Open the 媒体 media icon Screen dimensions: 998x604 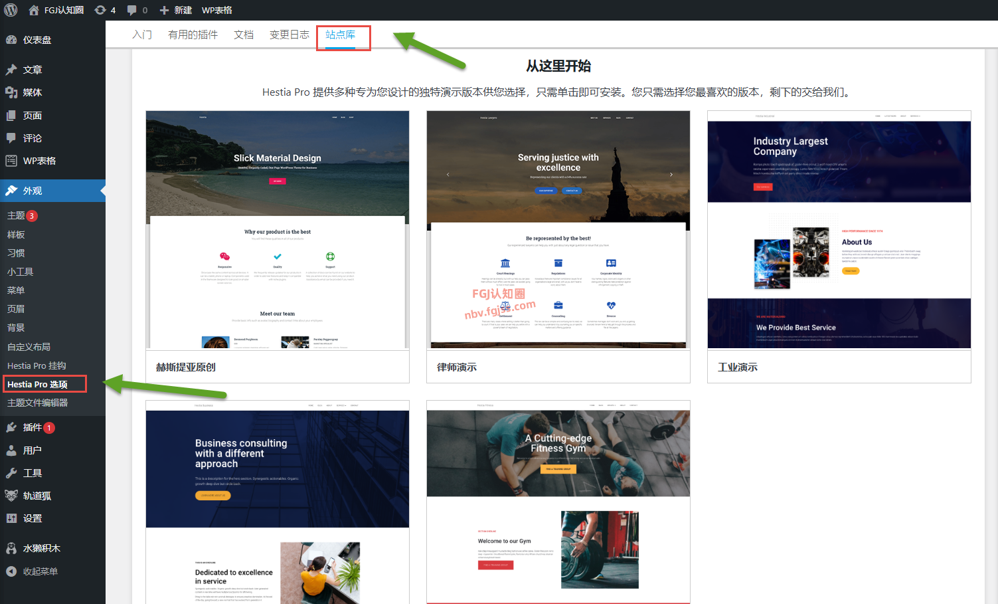(x=11, y=92)
